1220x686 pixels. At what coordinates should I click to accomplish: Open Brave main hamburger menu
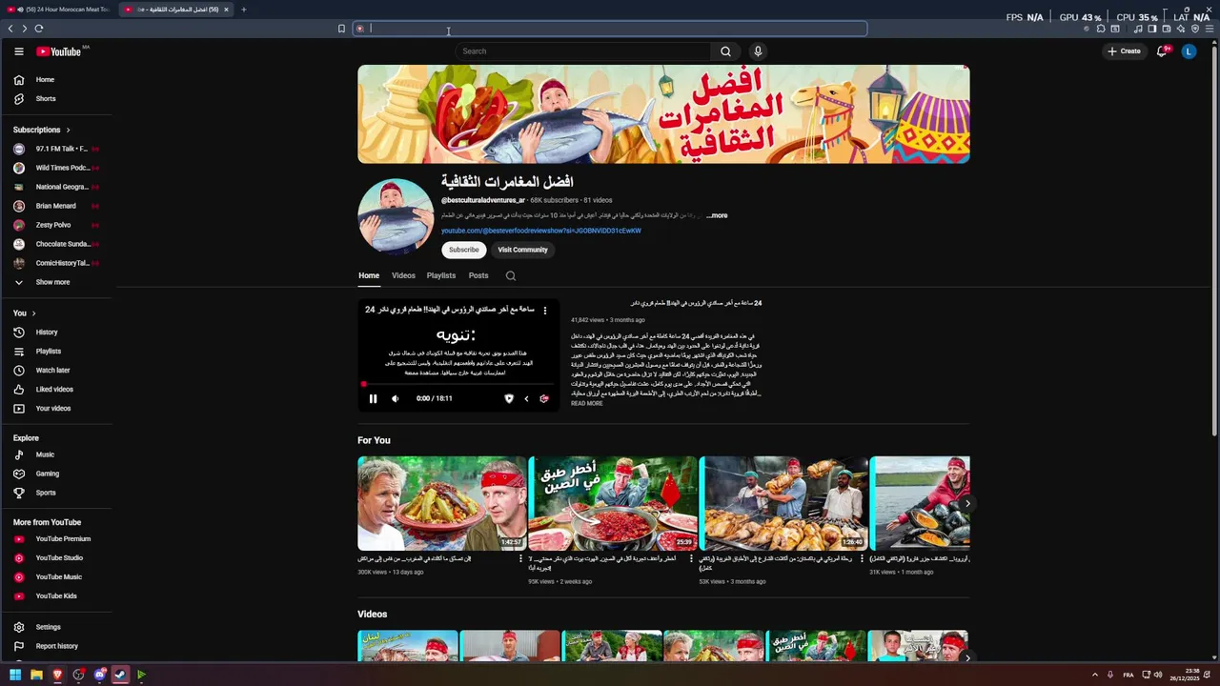(x=1210, y=29)
